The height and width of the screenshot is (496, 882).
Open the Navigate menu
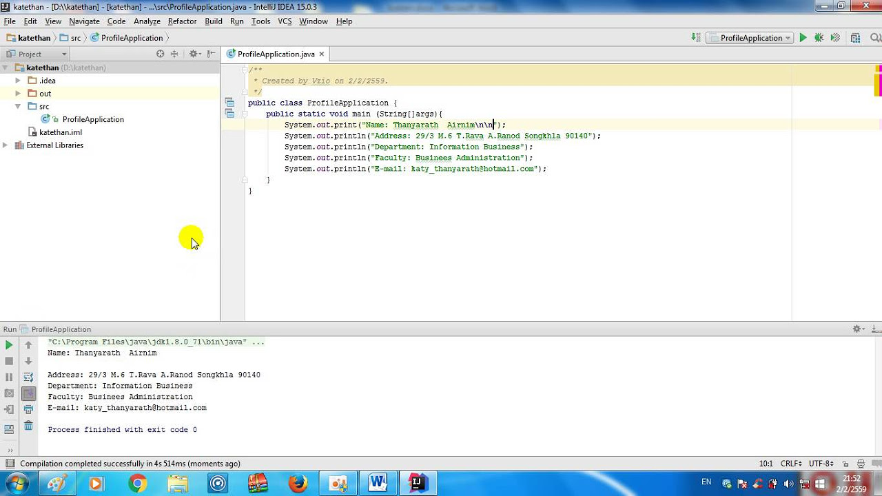pyautogui.click(x=84, y=21)
